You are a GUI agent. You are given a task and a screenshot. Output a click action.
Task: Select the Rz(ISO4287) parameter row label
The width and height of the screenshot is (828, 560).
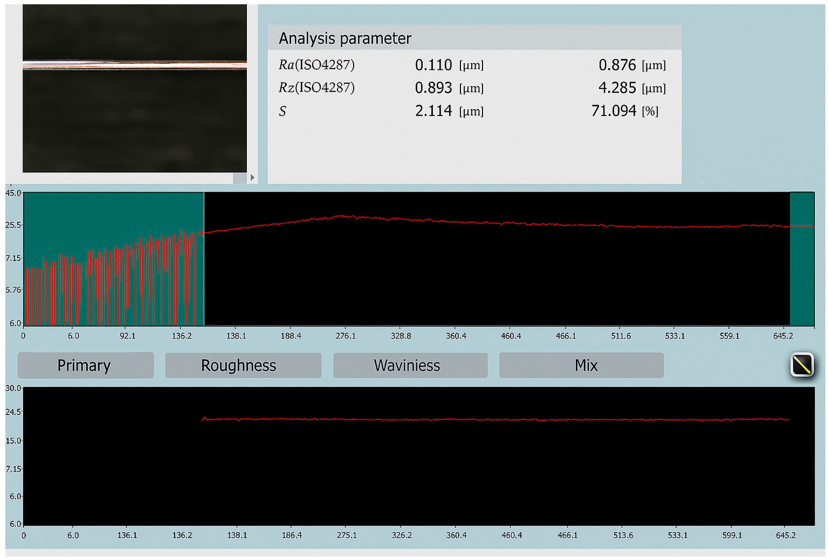point(316,88)
